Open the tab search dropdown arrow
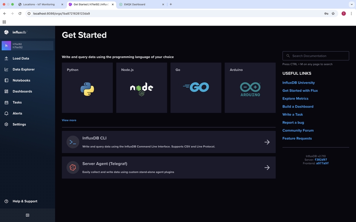356x222 pixels. pos(352,4)
